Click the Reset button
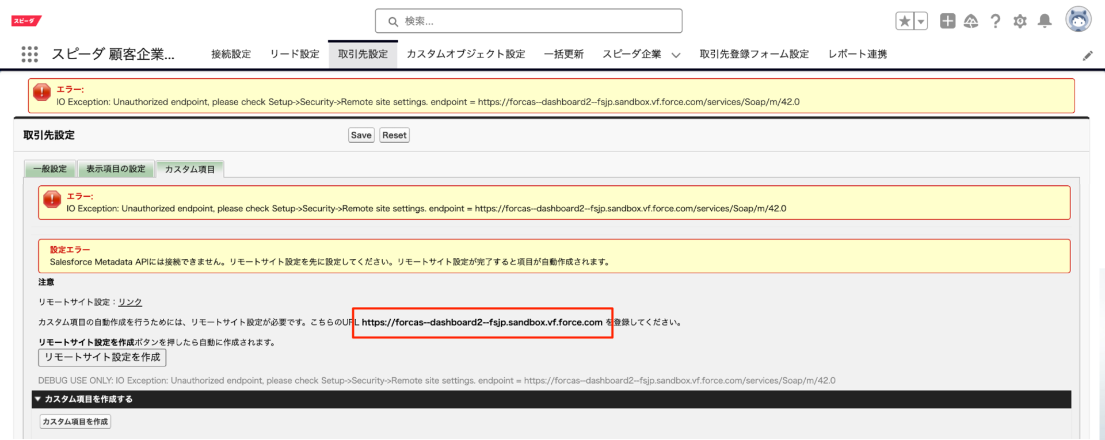The image size is (1105, 440). coord(394,135)
